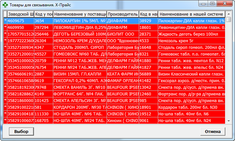The width and height of the screenshot is (235, 141).
Task: Click row marker asterisk of 4609675
Action: (x=5, y=21)
